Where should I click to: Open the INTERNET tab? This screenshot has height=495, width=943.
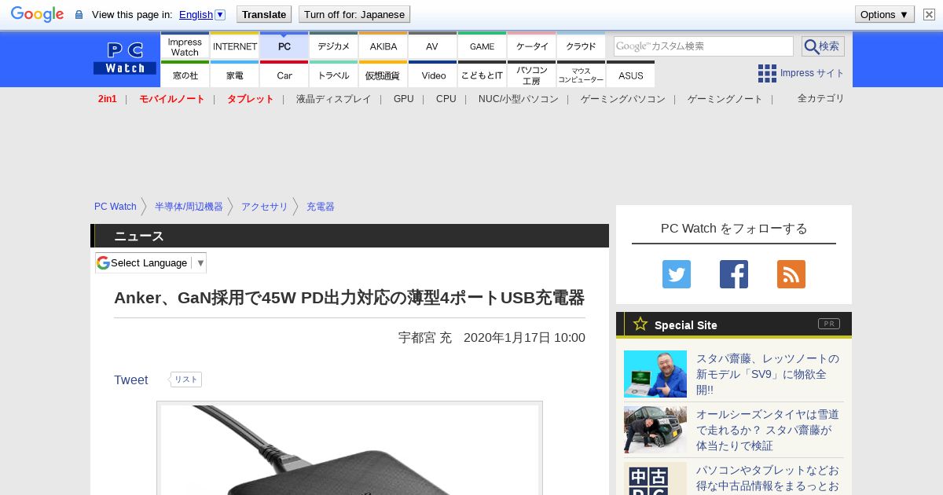[x=235, y=46]
